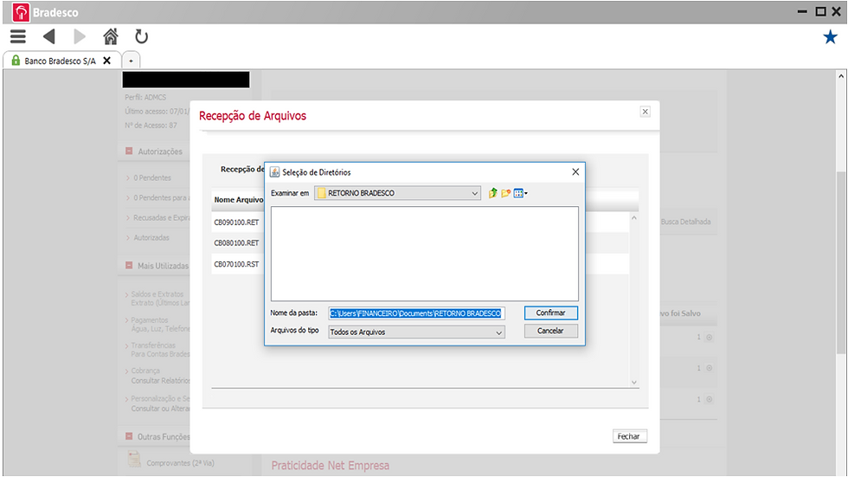
Task: Open the Recusadas e Expiradas link
Action: [x=161, y=217]
